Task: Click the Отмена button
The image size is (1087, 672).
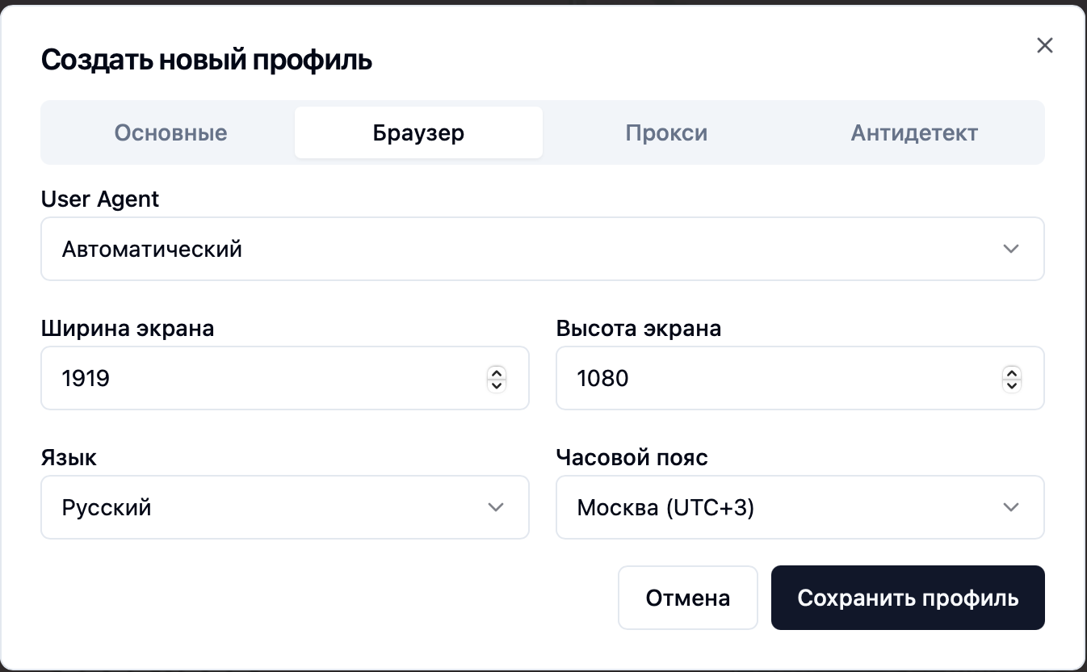Action: (x=687, y=598)
